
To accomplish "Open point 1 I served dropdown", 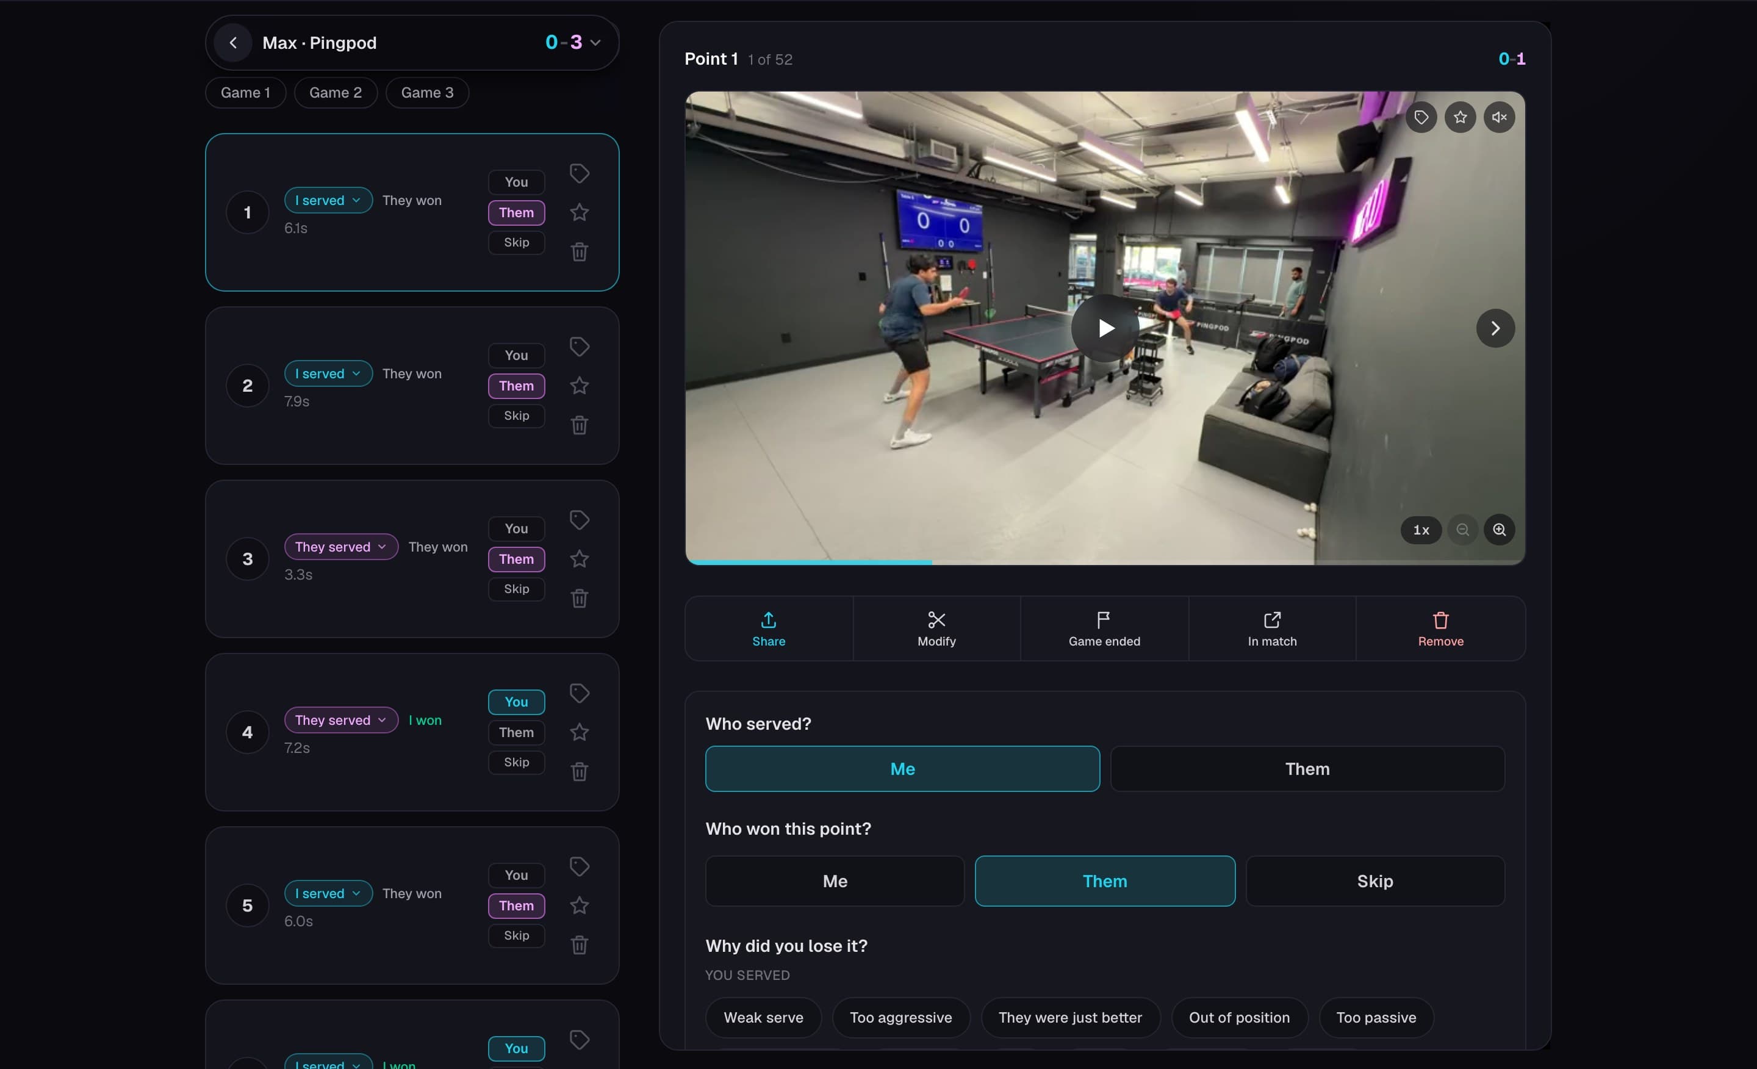I will coord(328,200).
